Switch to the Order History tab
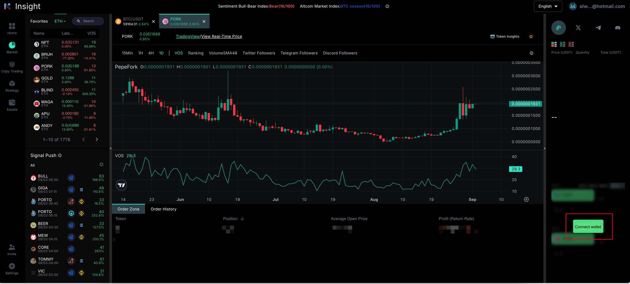The width and height of the screenshot is (630, 284). point(164,209)
